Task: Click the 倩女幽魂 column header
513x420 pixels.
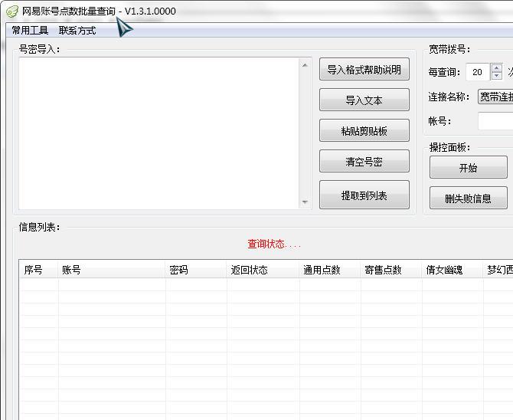Action: pos(452,270)
